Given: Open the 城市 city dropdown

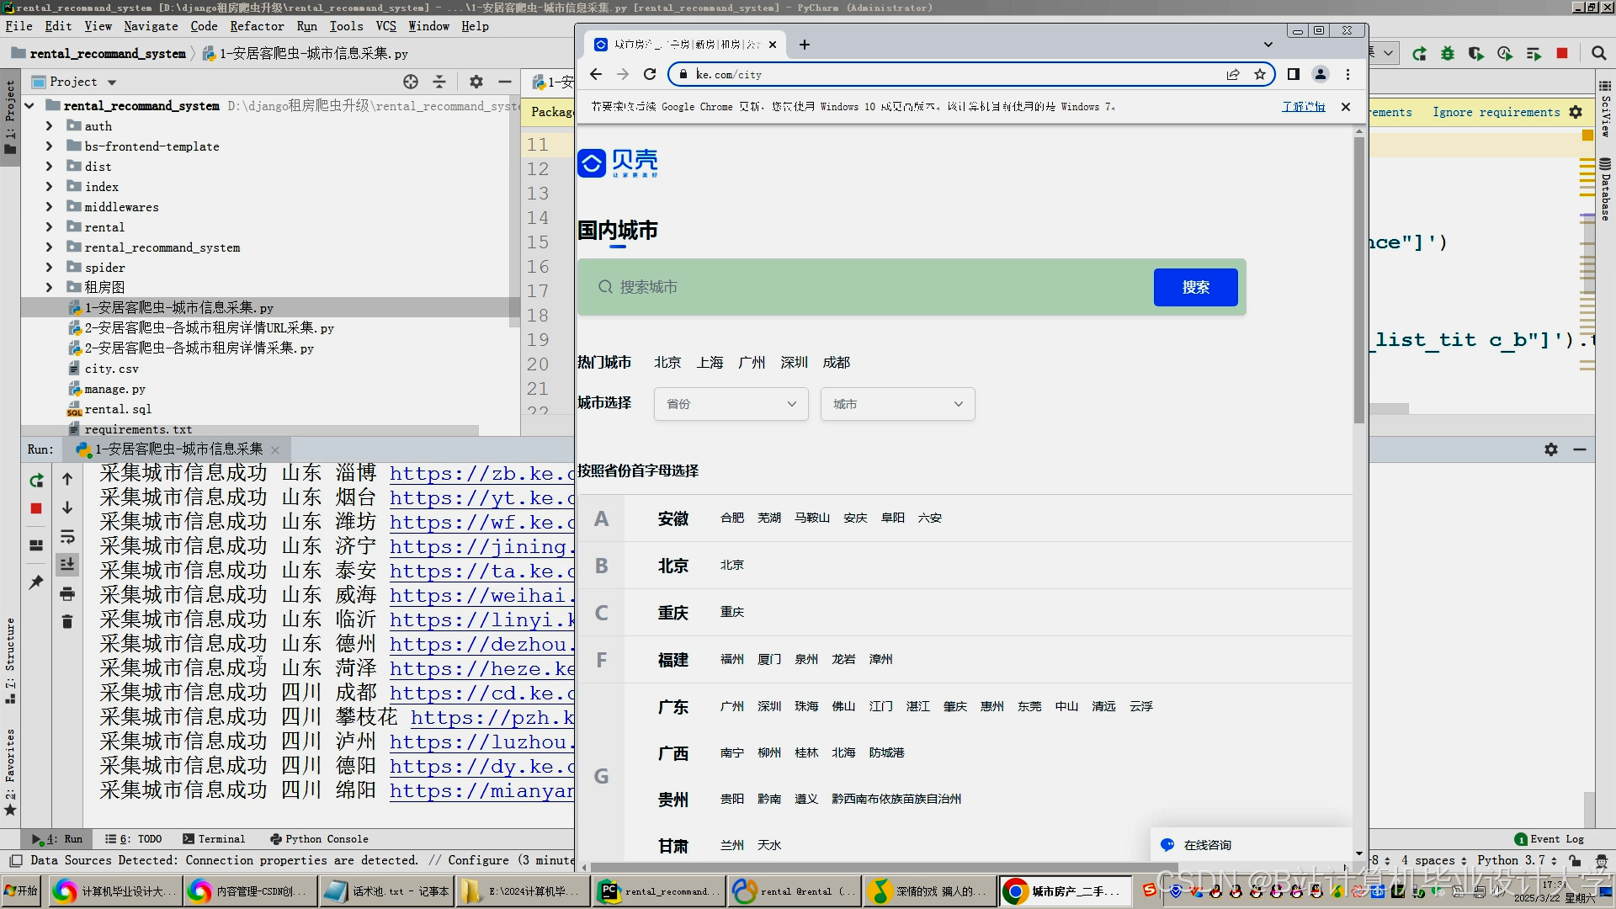Looking at the screenshot, I should click(897, 404).
